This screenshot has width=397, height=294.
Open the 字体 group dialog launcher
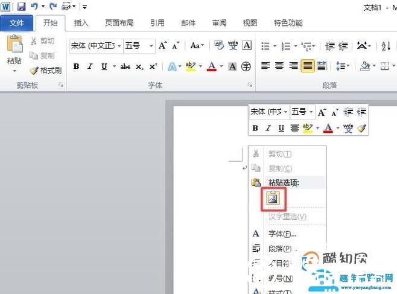(250, 85)
